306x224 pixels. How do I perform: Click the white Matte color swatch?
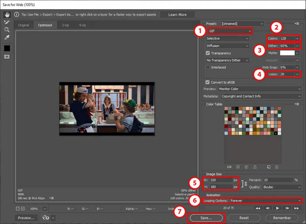click(287, 53)
